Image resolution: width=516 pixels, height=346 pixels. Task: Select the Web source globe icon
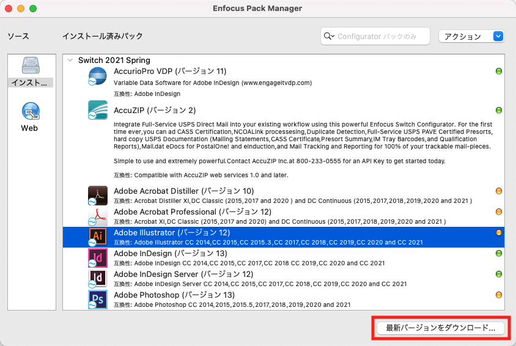tap(31, 111)
